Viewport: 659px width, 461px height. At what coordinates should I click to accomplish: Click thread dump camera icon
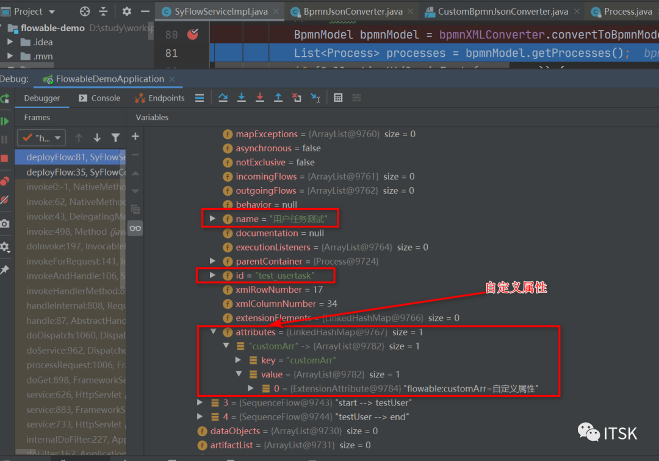5,223
